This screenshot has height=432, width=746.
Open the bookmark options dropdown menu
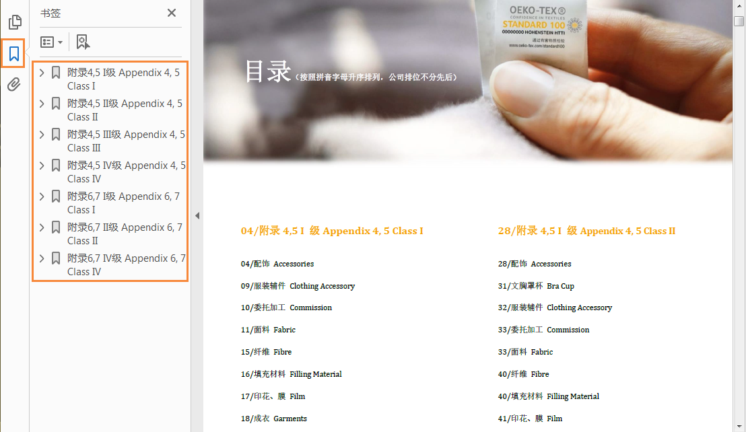(x=51, y=42)
